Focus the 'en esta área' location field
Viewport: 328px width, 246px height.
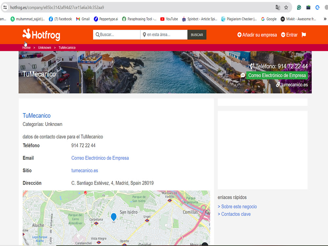pos(164,35)
